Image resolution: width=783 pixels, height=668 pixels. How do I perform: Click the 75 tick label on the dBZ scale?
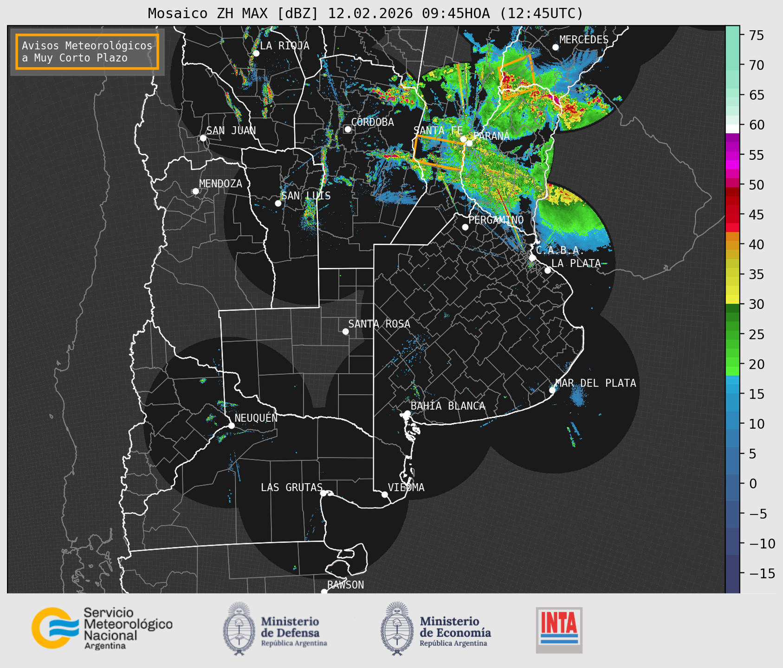pos(756,35)
